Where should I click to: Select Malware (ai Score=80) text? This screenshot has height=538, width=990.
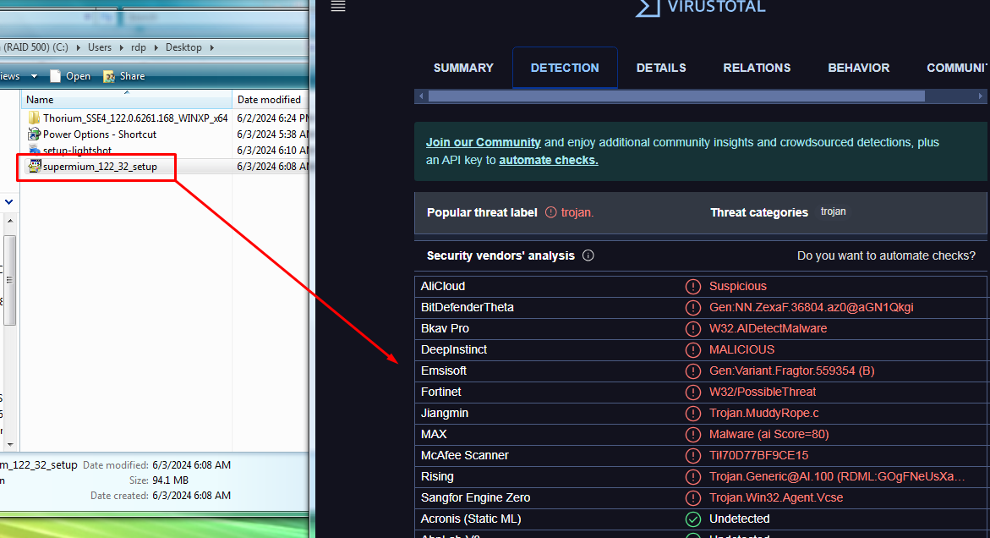(768, 435)
